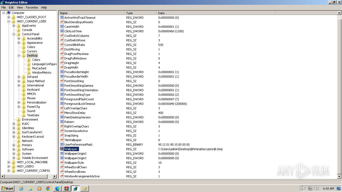
Task: Expand the Accessibility key
Action: tap(19, 38)
